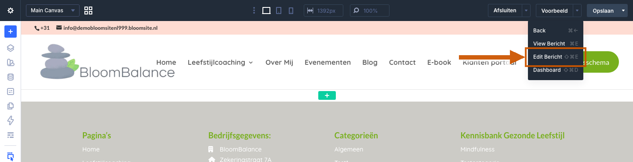Open the lightning bolt interactions icon
The image size is (633, 162).
pyautogui.click(x=11, y=120)
